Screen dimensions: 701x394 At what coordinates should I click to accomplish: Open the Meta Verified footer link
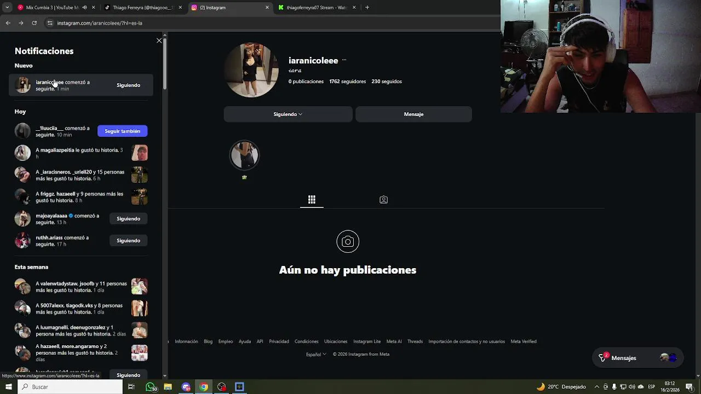[x=524, y=341]
